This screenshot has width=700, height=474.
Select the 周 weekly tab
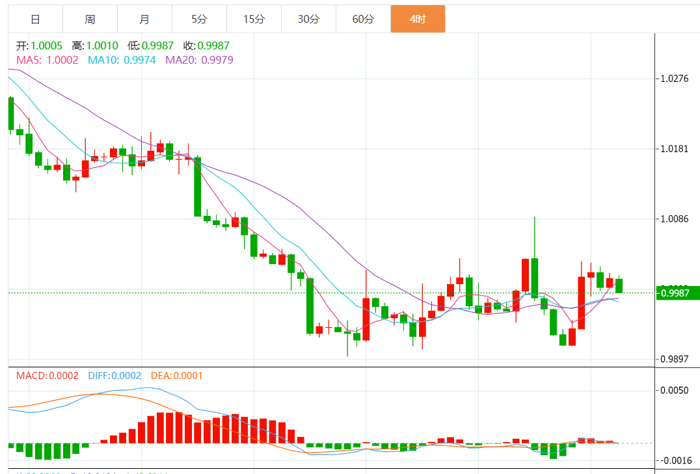tap(90, 20)
